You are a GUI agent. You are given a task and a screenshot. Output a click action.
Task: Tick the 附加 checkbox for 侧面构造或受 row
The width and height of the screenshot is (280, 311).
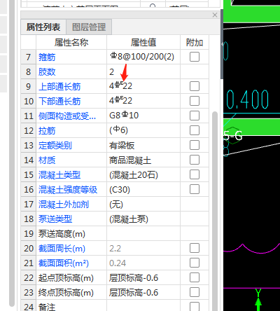(x=195, y=116)
